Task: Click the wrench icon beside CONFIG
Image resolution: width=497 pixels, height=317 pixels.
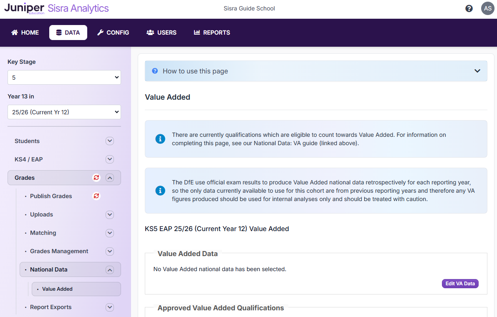Action: tap(100, 32)
